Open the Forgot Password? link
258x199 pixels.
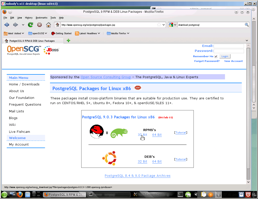[207, 61]
